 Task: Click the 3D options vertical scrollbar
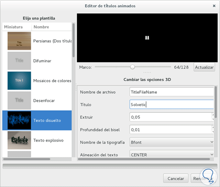[x=216, y=102]
